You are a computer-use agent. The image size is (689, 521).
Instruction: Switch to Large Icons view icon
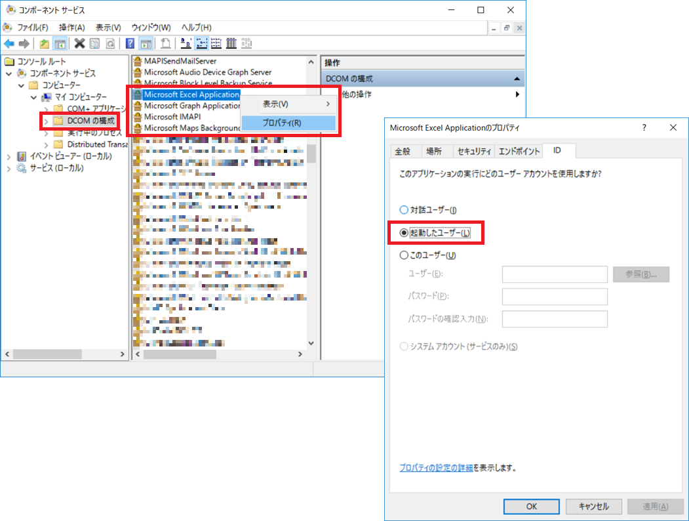pos(186,43)
